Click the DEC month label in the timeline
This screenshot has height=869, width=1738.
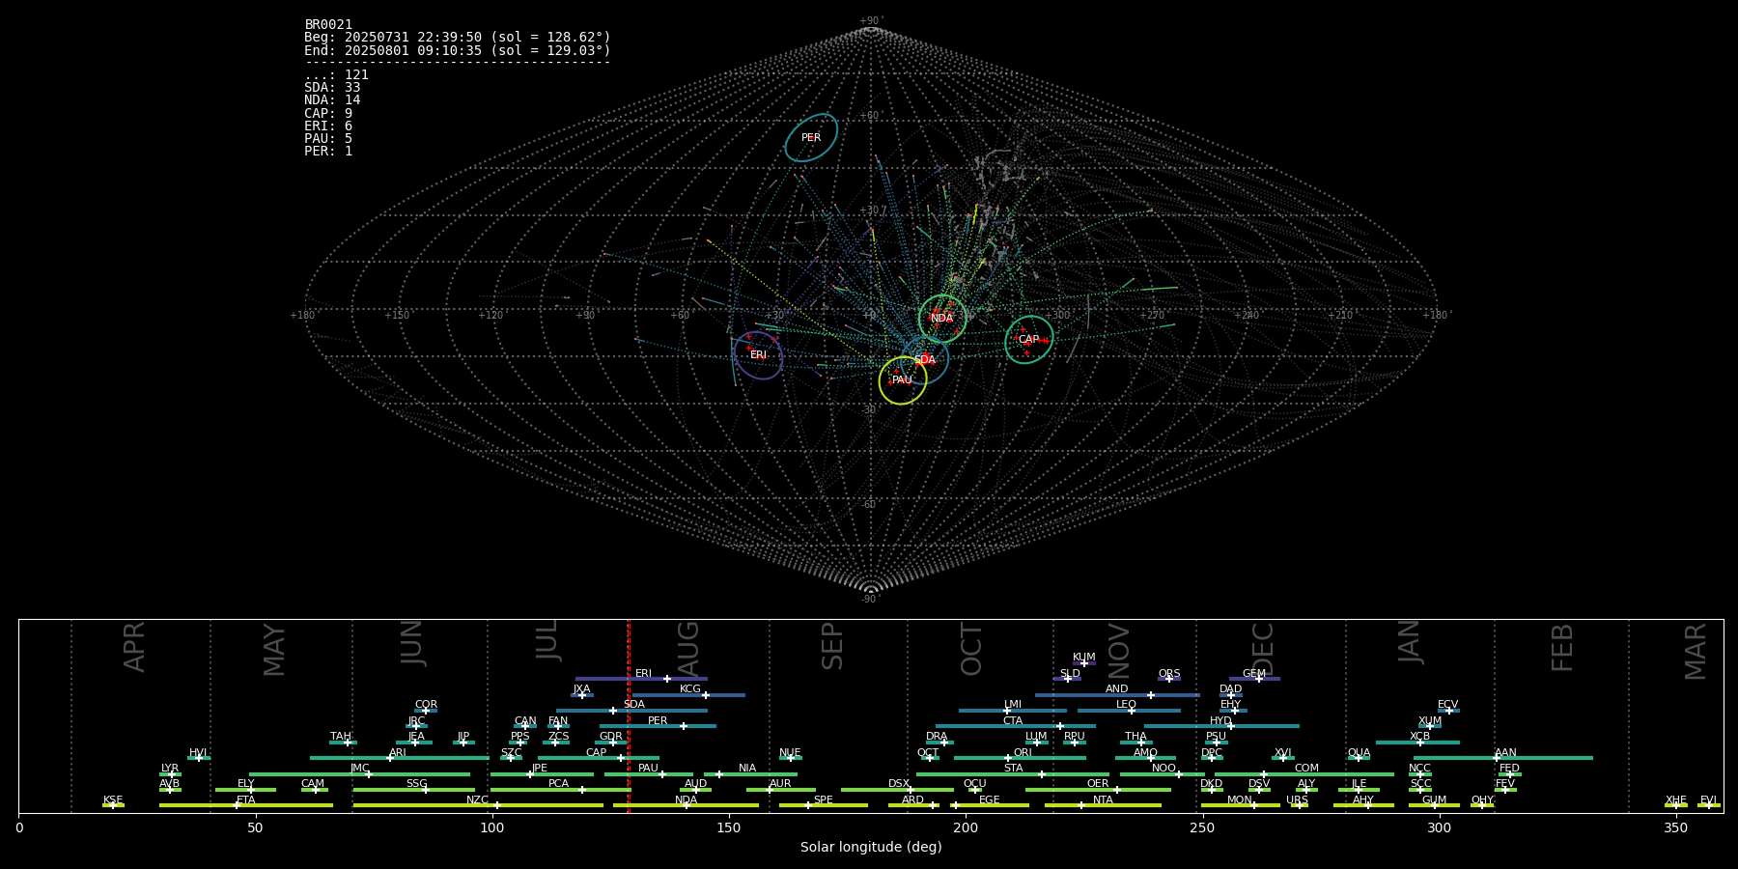1262,650
